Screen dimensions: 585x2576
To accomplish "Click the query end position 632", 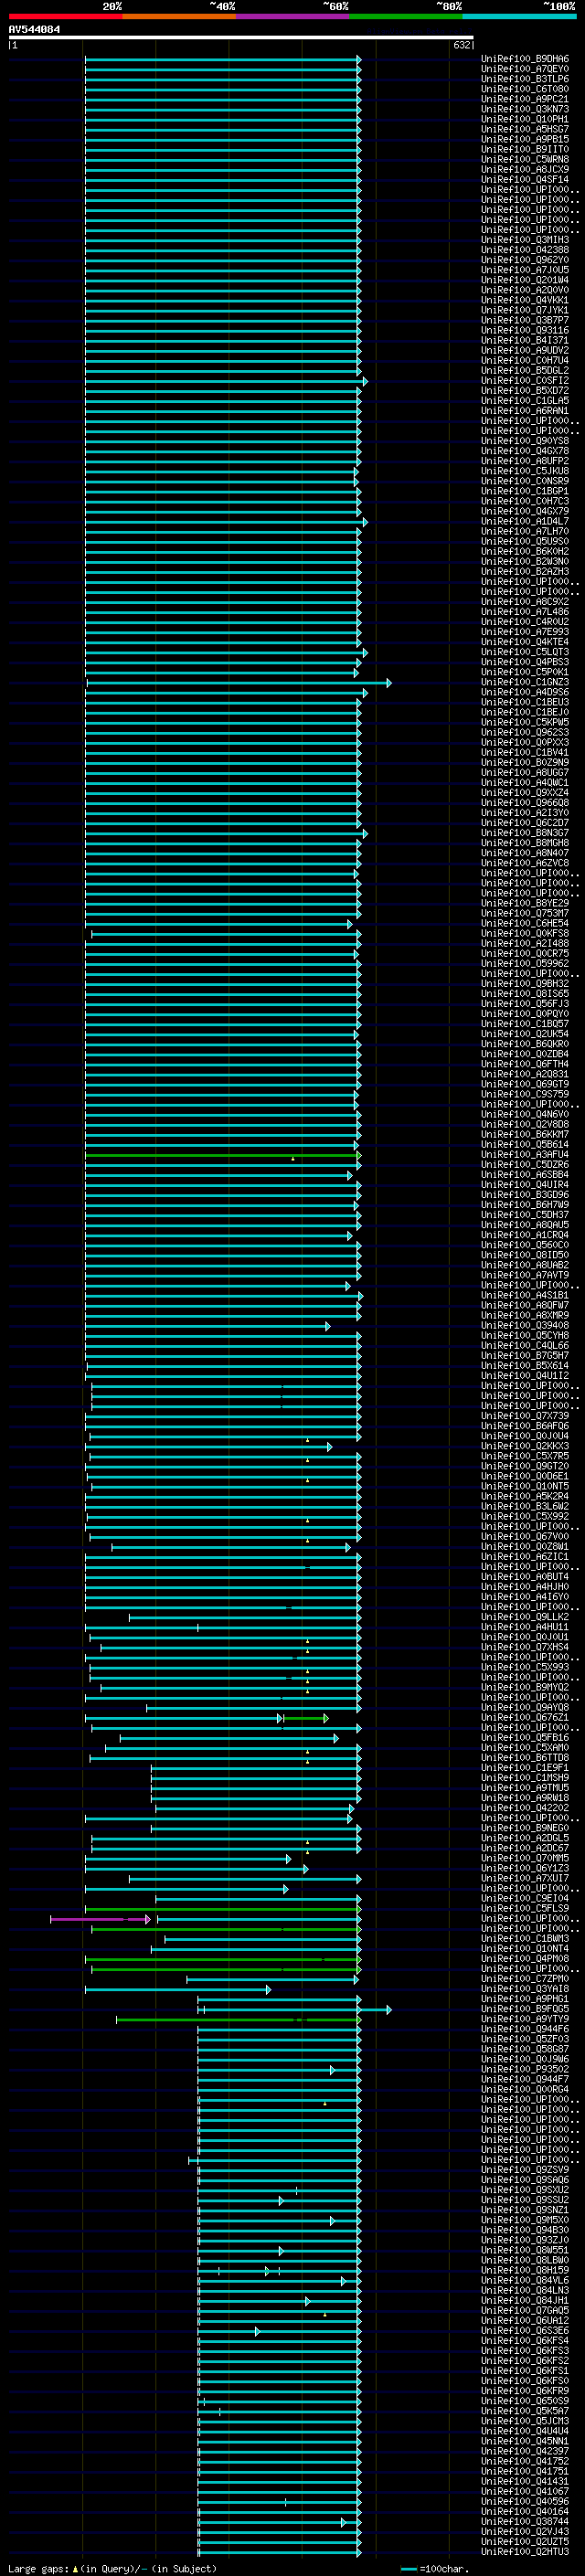I will click(x=462, y=45).
